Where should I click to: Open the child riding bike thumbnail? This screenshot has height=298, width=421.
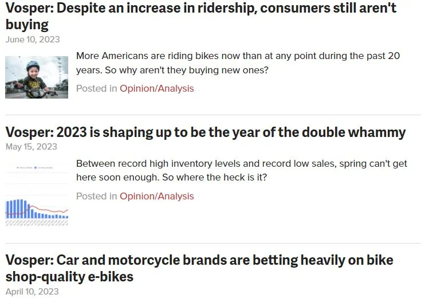coord(37,77)
